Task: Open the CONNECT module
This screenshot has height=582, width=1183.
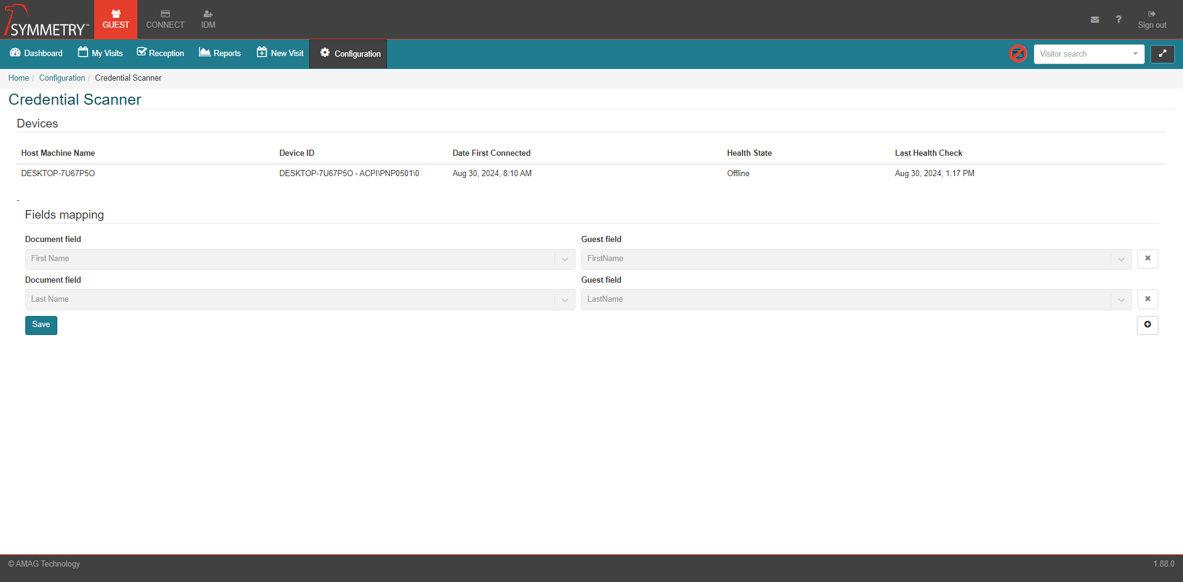Action: tap(165, 20)
